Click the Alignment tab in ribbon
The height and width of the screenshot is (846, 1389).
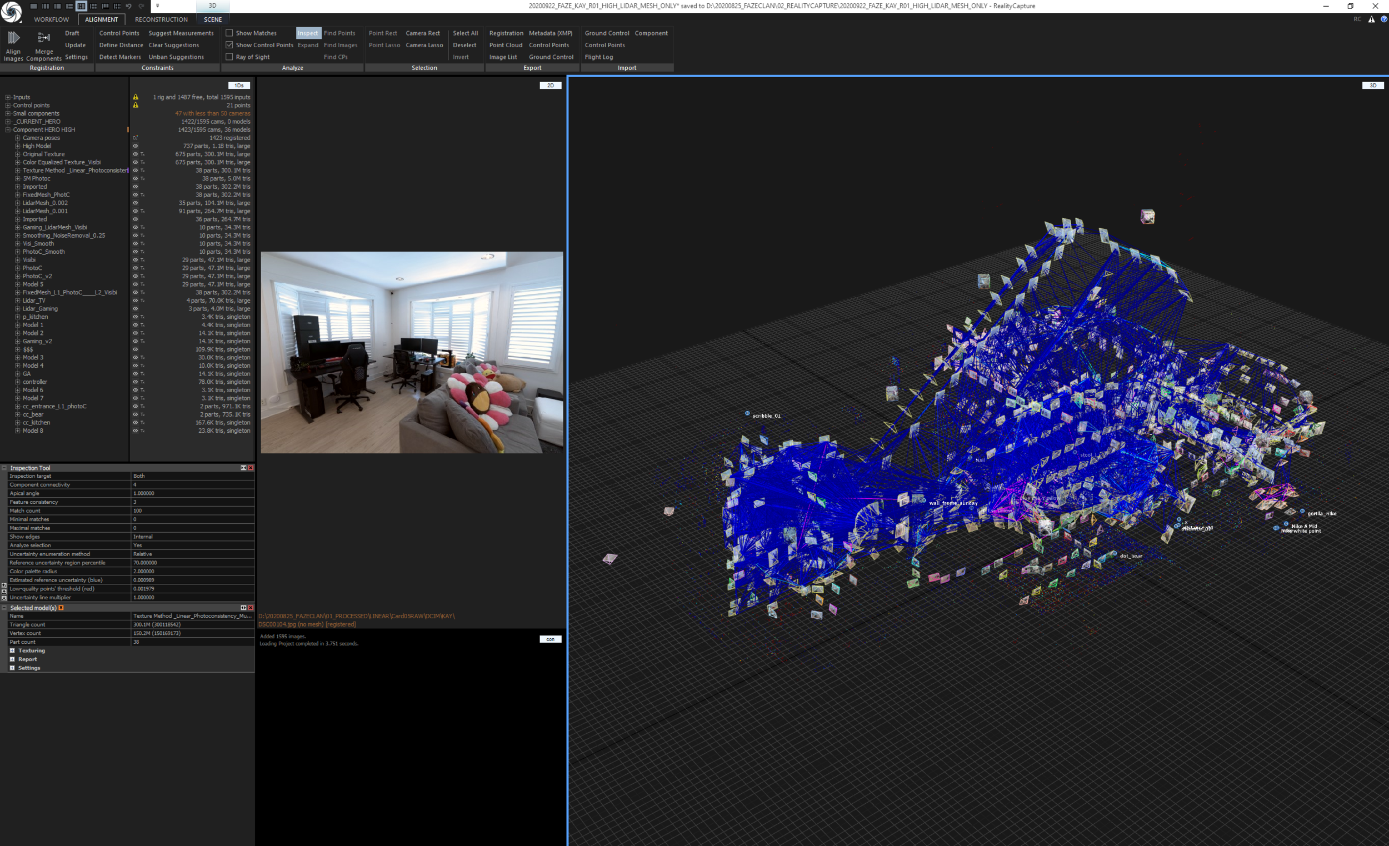(x=101, y=20)
